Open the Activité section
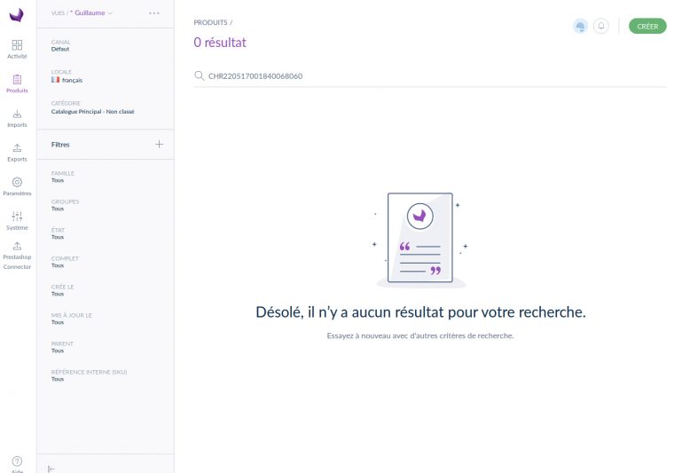This screenshot has width=674, height=473. 17,50
